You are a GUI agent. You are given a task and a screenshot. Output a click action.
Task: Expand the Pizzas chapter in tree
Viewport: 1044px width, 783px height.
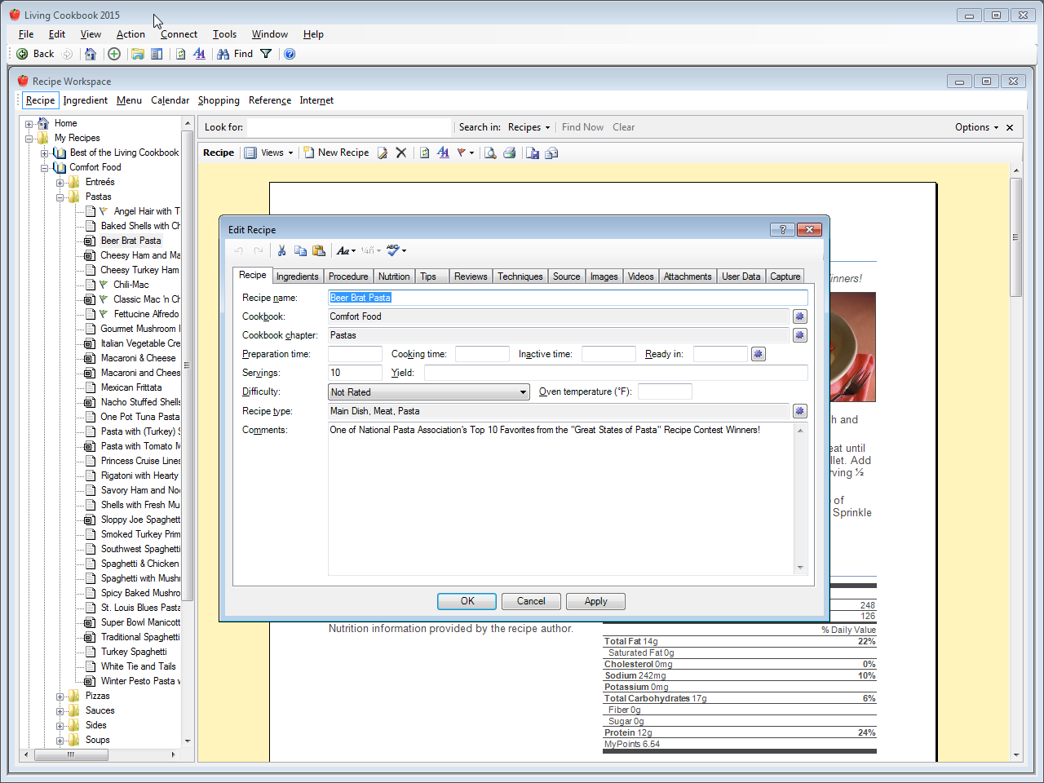[x=60, y=697]
